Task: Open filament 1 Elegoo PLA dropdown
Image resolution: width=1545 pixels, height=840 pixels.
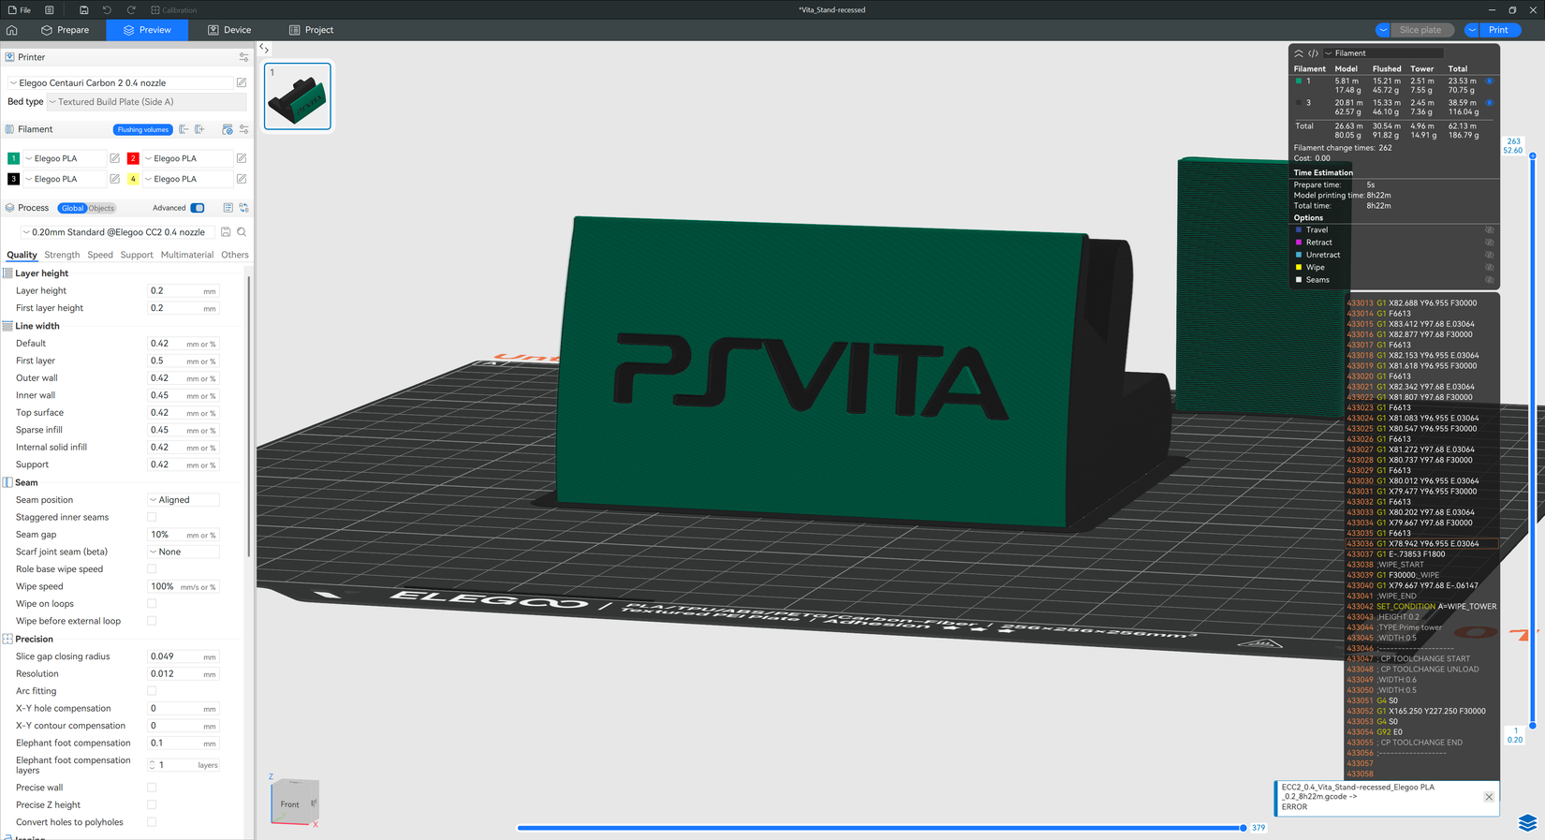Action: 65,158
